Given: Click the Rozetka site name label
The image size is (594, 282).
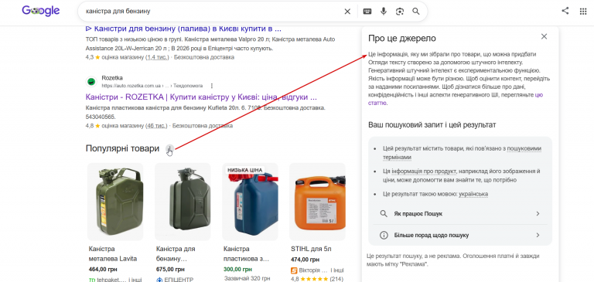Looking at the screenshot, I should [112, 78].
